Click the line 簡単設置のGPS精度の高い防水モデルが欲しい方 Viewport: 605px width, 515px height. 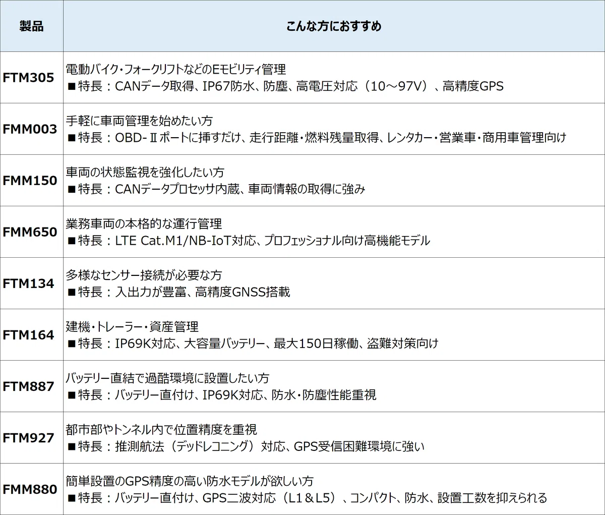(x=190, y=481)
